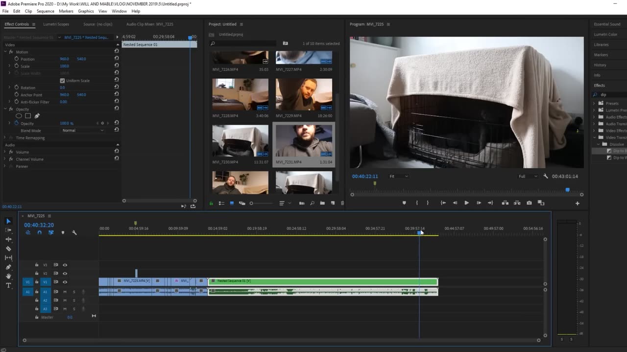The height and width of the screenshot is (352, 627).
Task: Expand the Volume audio effect
Action: (x=5, y=152)
